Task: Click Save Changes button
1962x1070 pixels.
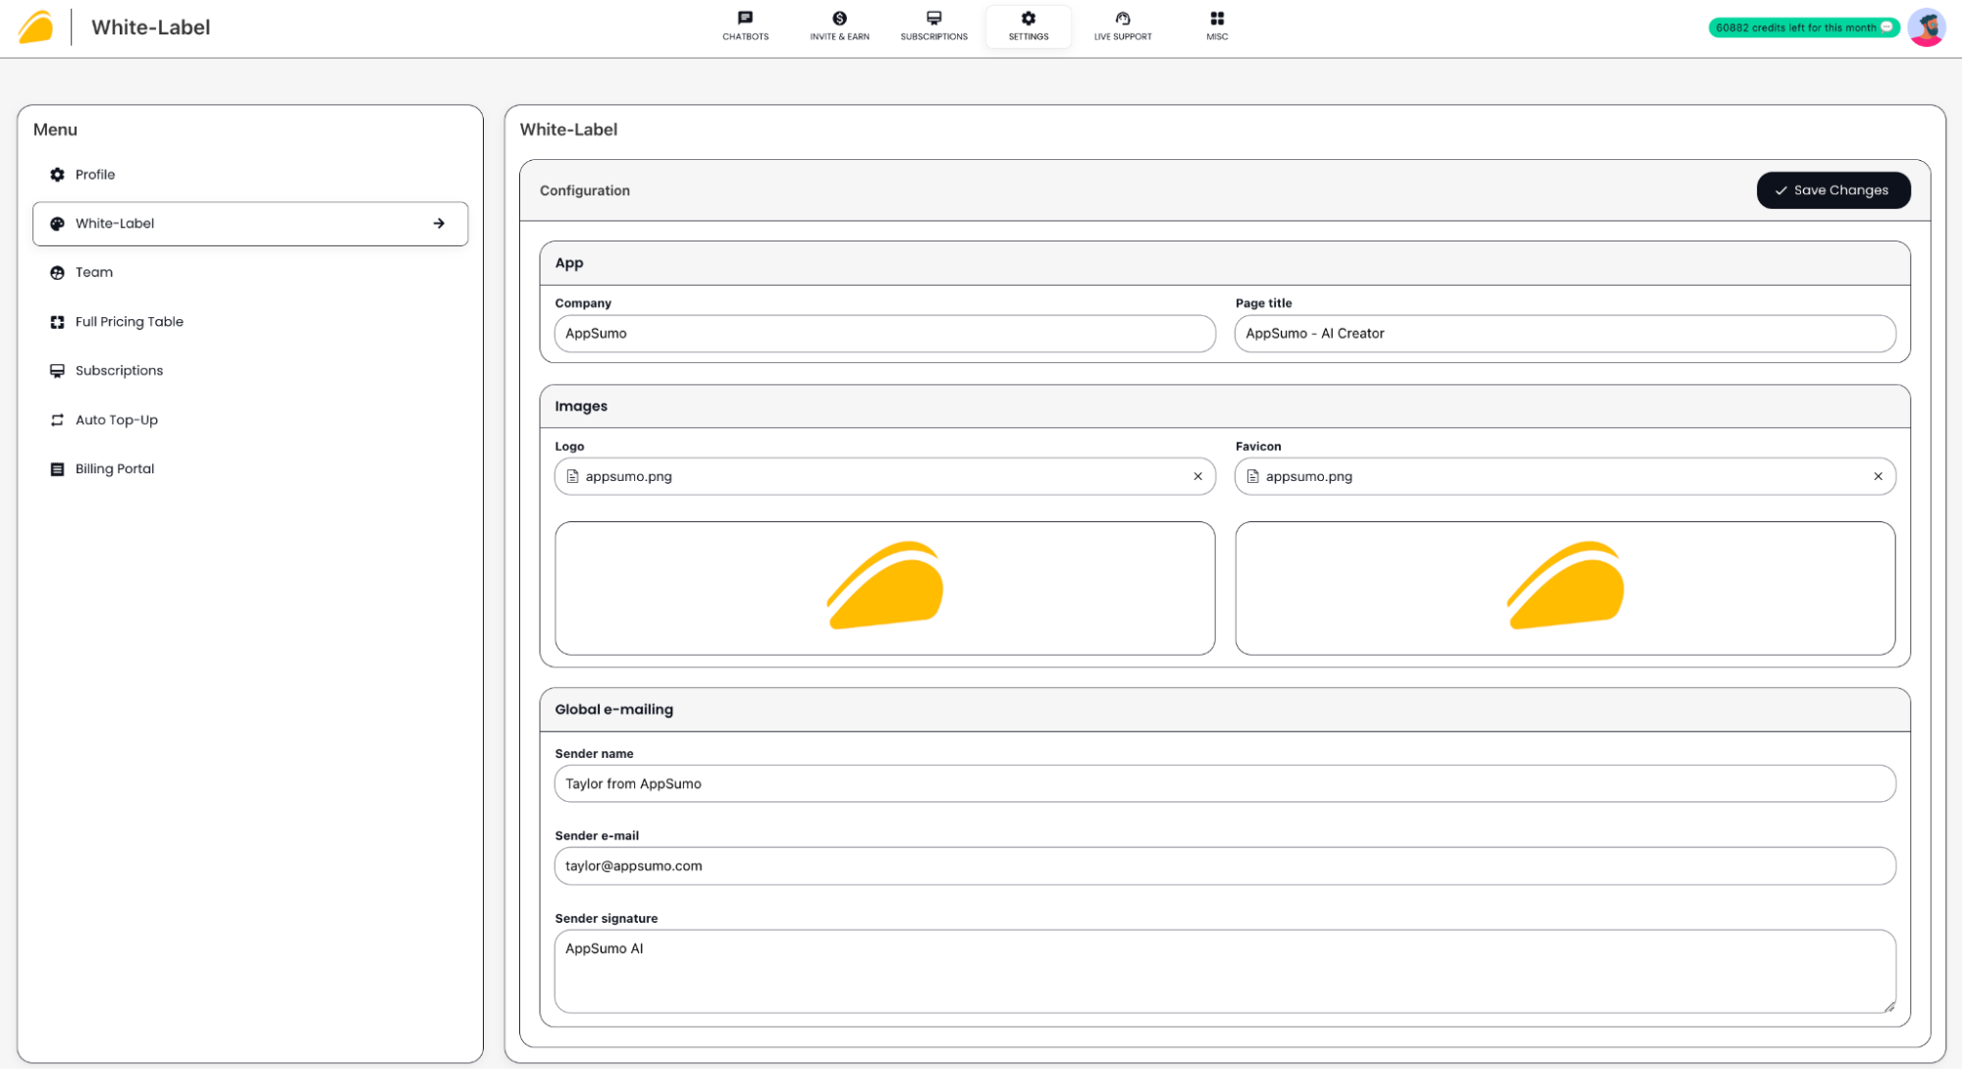Action: (x=1831, y=189)
